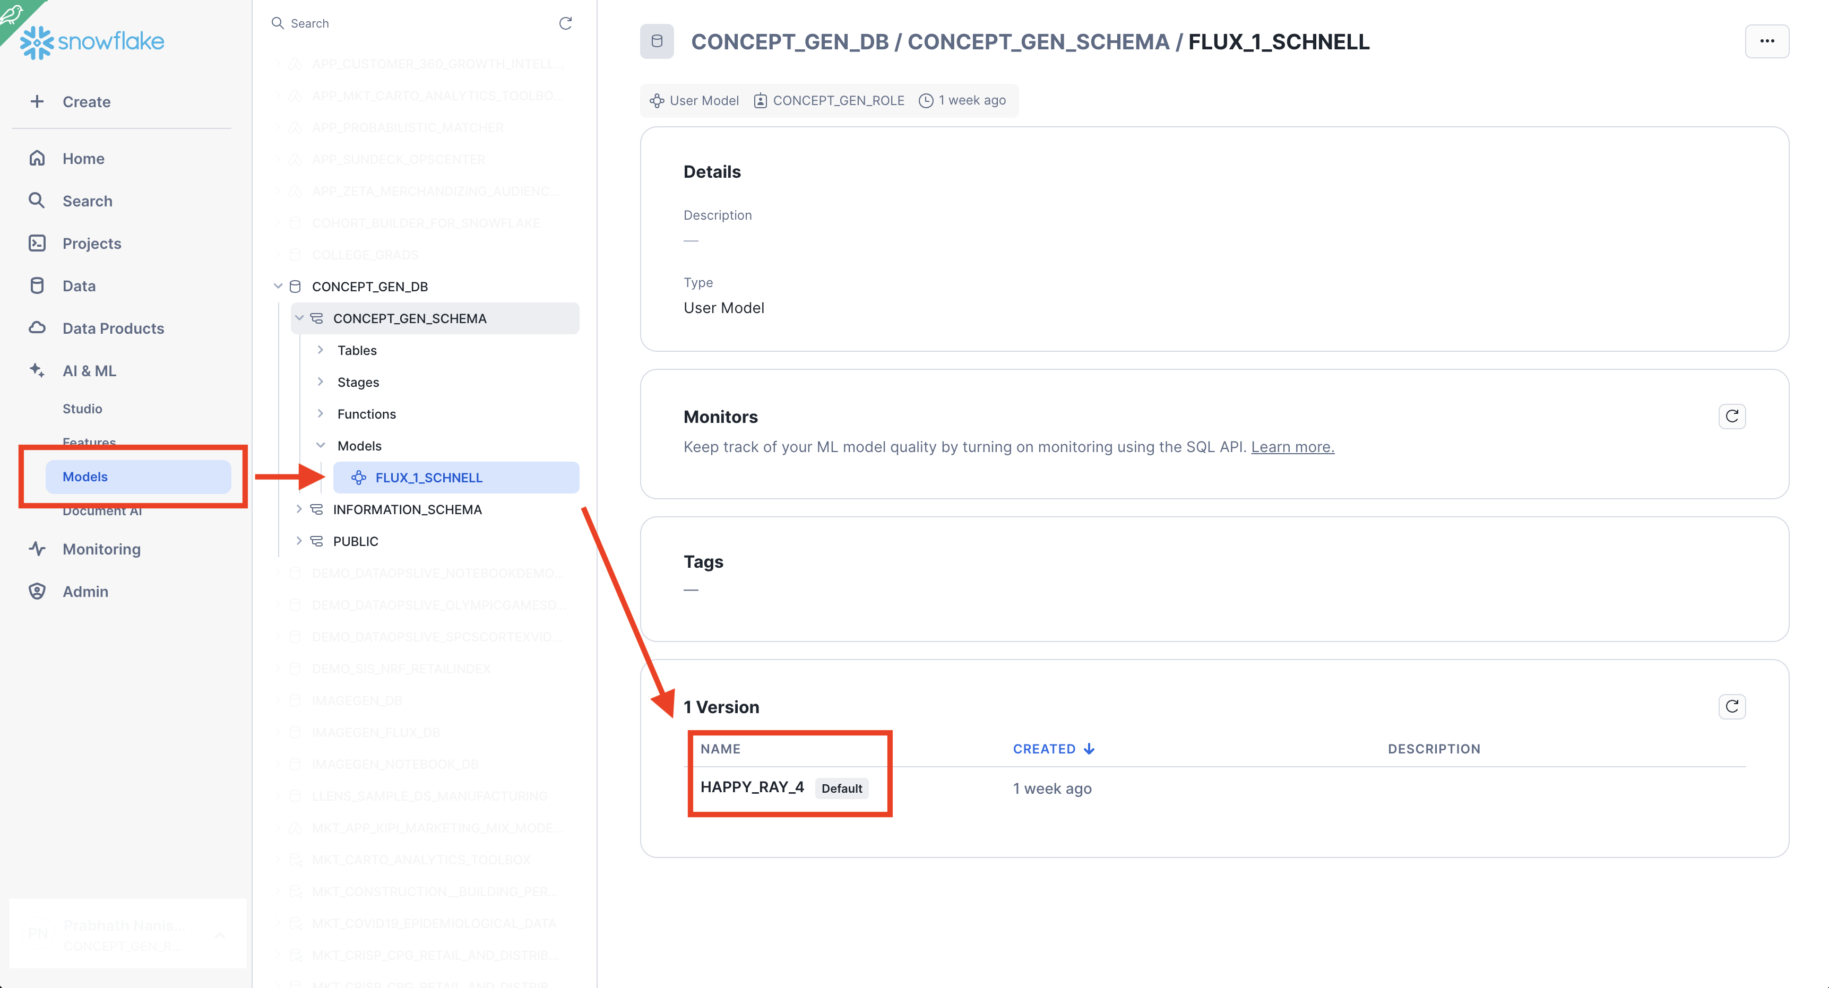Refresh the versions list
Screen dimensions: 1829x988
[1732, 706]
